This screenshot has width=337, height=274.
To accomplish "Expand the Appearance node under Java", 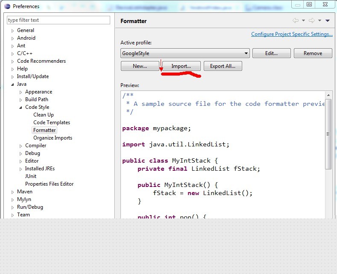I will pyautogui.click(x=21, y=92).
